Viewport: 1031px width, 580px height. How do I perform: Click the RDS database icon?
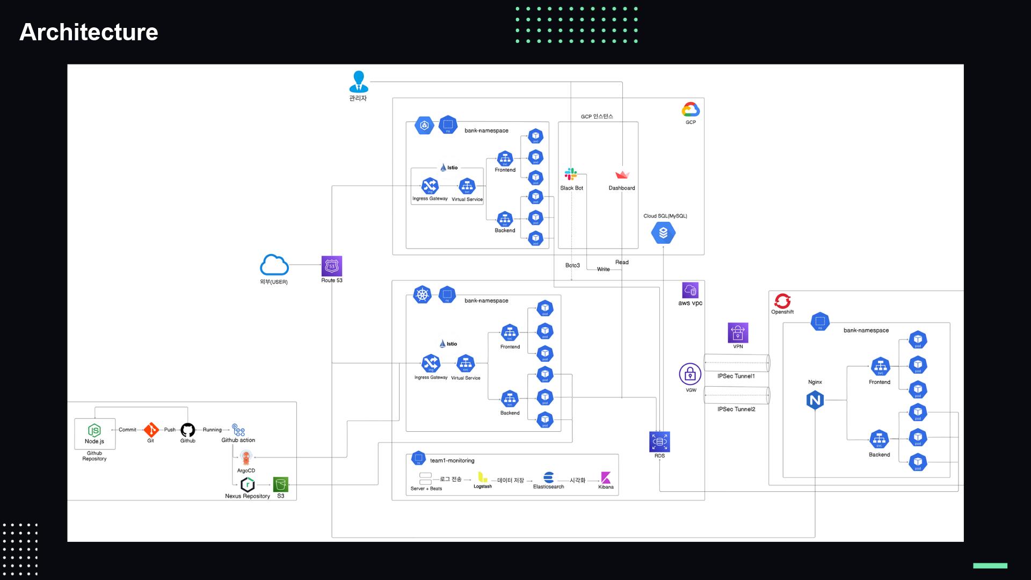pos(659,442)
